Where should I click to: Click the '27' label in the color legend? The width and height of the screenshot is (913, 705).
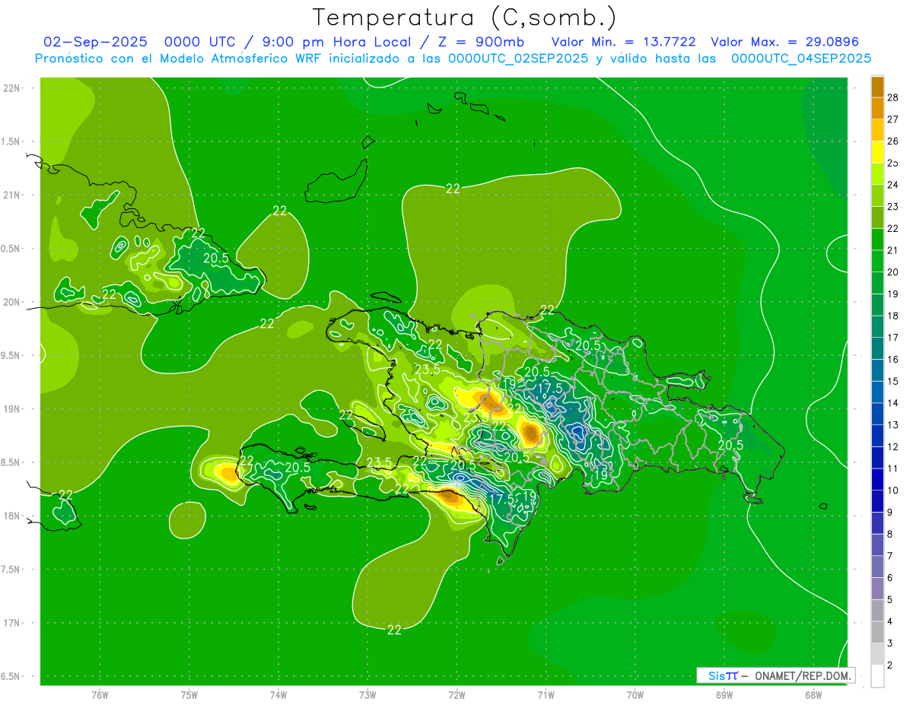coord(894,119)
